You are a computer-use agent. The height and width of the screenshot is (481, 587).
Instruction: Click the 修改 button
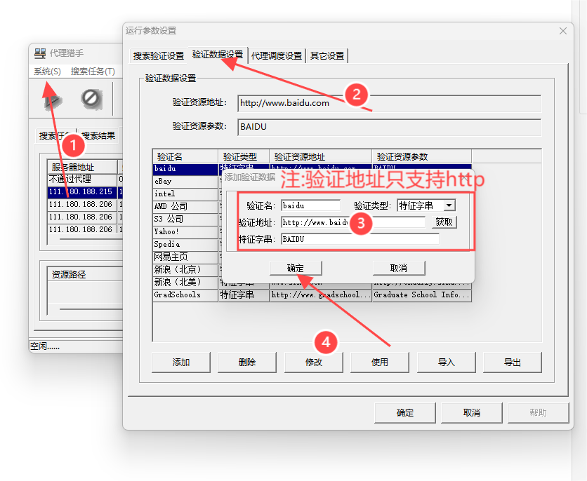point(312,363)
